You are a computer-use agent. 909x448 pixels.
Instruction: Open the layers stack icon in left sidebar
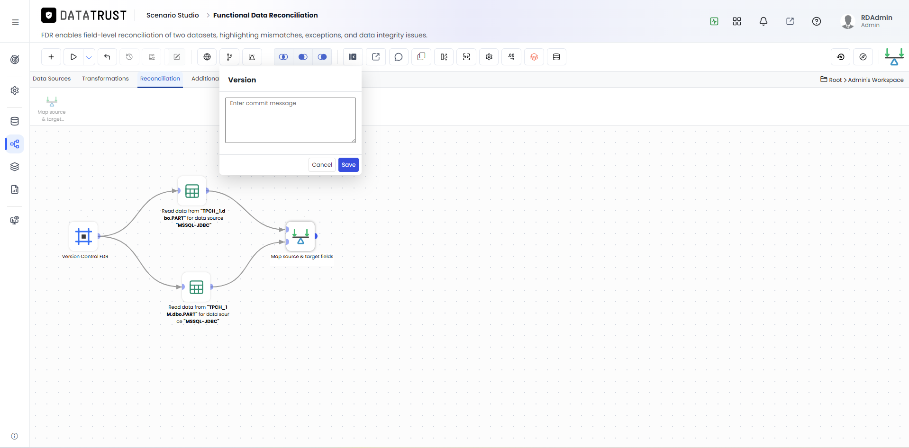coord(15,167)
